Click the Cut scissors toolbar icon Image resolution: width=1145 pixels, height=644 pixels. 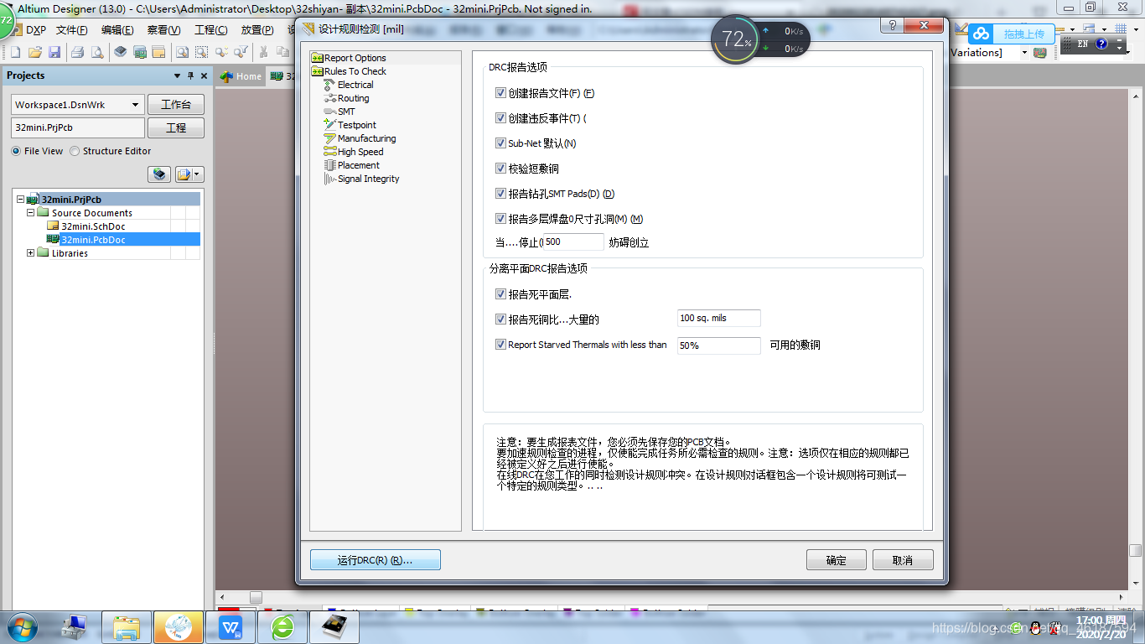264,52
